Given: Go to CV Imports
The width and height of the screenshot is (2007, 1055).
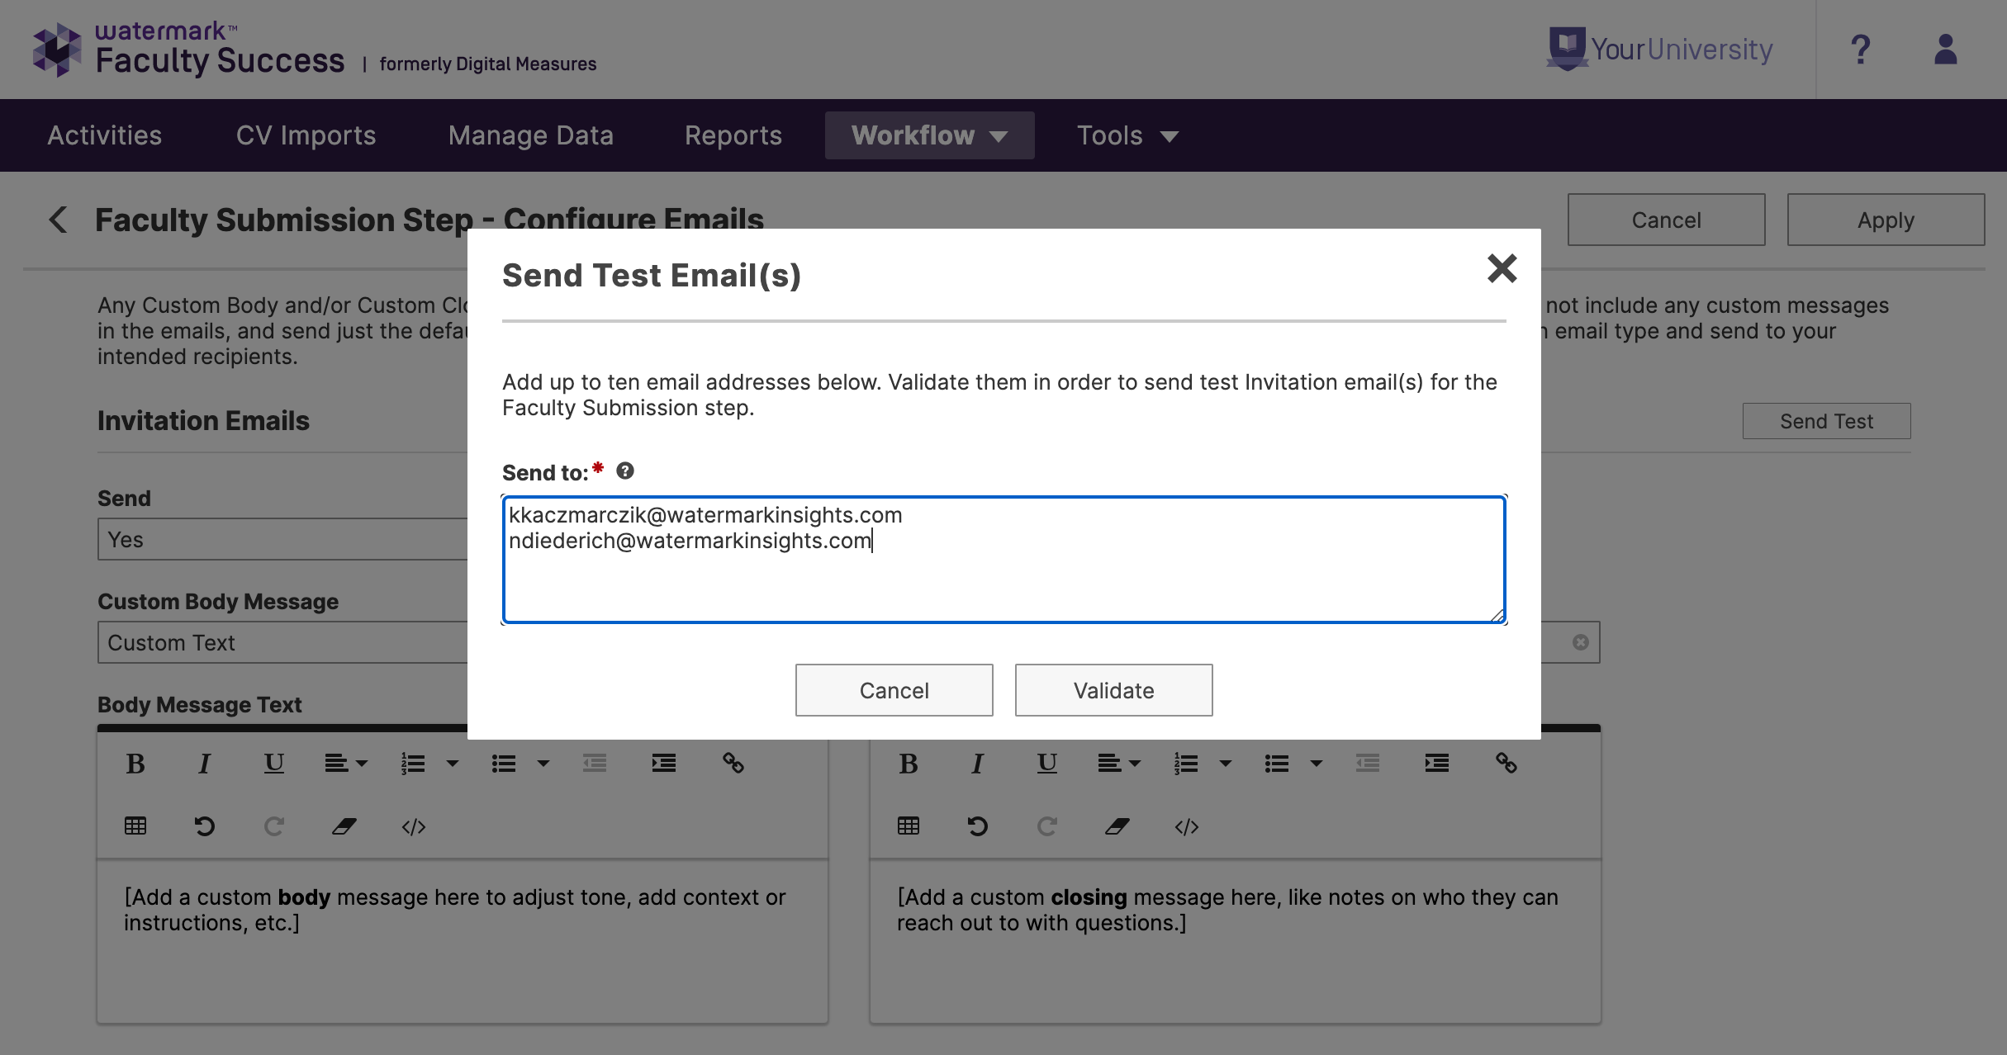Looking at the screenshot, I should [x=306, y=135].
